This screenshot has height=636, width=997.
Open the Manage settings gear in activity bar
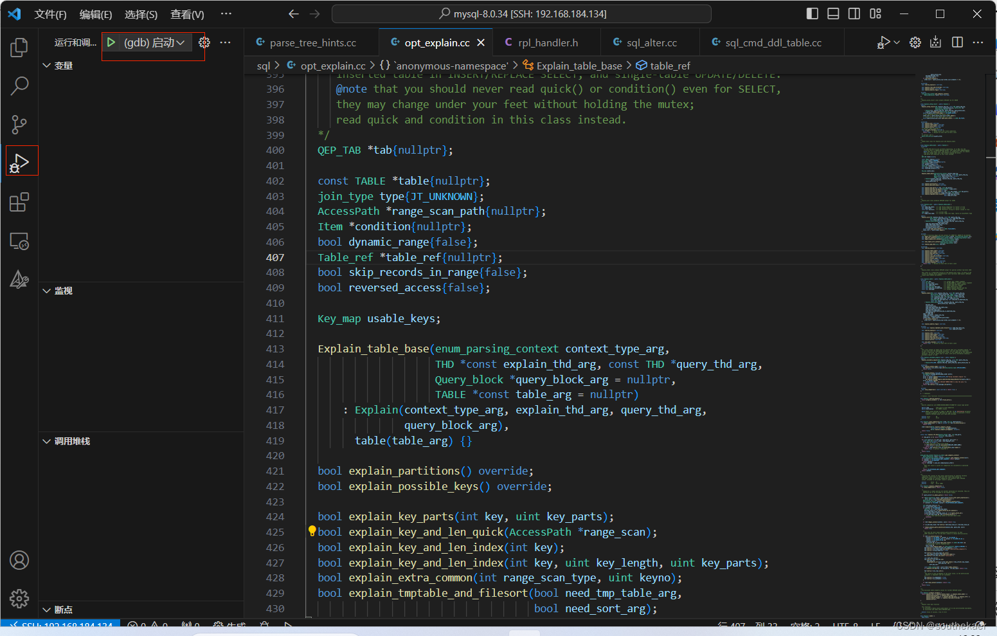click(19, 598)
